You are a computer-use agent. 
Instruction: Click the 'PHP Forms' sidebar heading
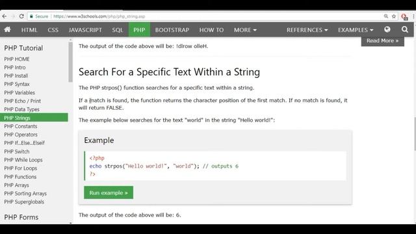(x=21, y=217)
